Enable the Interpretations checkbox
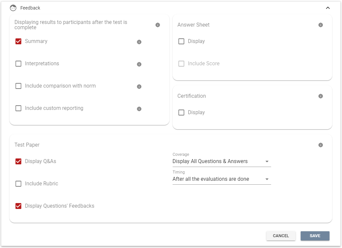 click(x=18, y=64)
